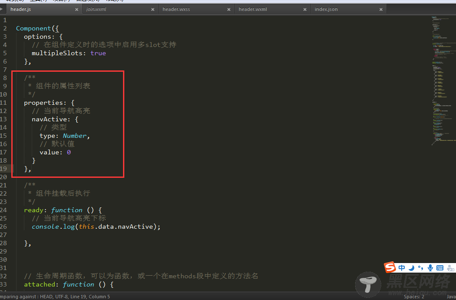Open the soft keyboard icon in IME bar
The width and height of the screenshot is (456, 300).
(440, 268)
